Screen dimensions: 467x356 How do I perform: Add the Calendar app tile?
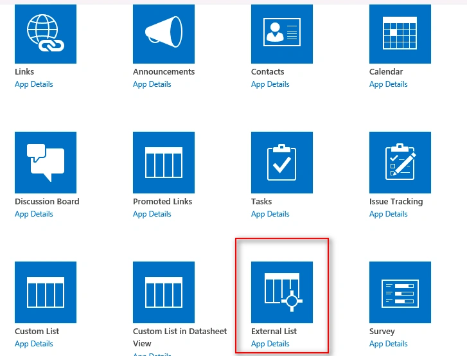pos(400,34)
